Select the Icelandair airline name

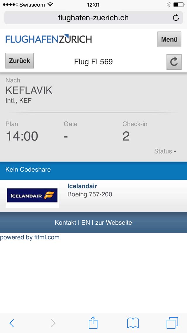(82, 186)
